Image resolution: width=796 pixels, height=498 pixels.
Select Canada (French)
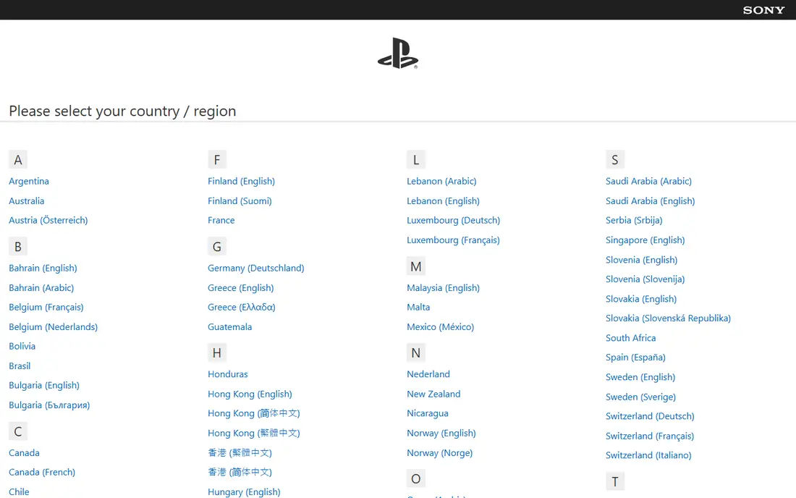tap(42, 472)
